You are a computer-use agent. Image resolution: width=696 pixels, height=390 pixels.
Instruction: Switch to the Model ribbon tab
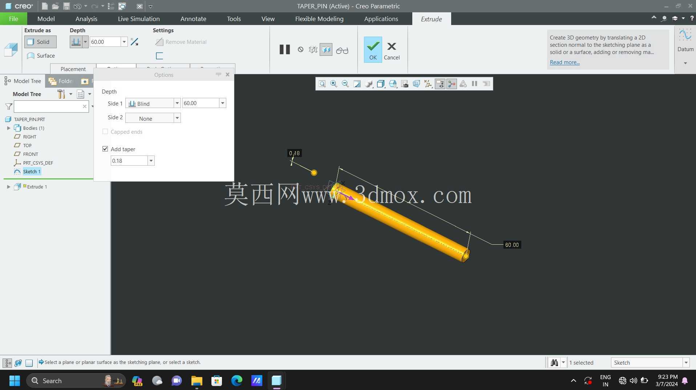[46, 19]
